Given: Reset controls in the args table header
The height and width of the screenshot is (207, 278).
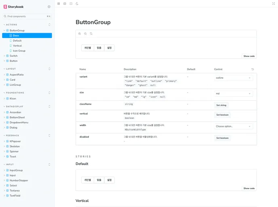Looking at the screenshot, I should click(253, 69).
